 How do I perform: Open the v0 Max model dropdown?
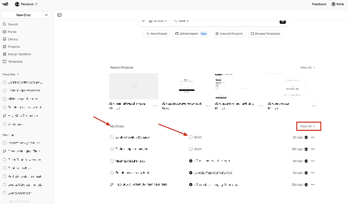coord(157,21)
